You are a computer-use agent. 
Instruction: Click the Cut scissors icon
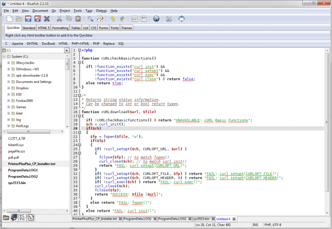point(59,19)
